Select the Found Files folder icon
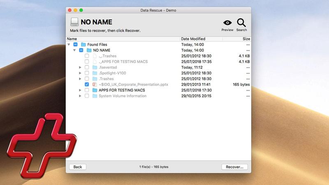The image size is (329, 185). tap(83, 44)
